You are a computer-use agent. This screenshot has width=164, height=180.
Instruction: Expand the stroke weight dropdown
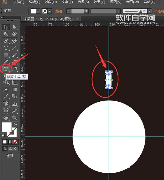(x=86, y=11)
